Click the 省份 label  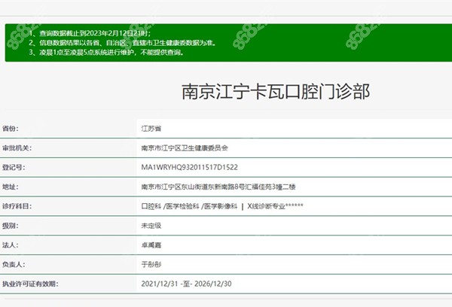tap(11, 129)
